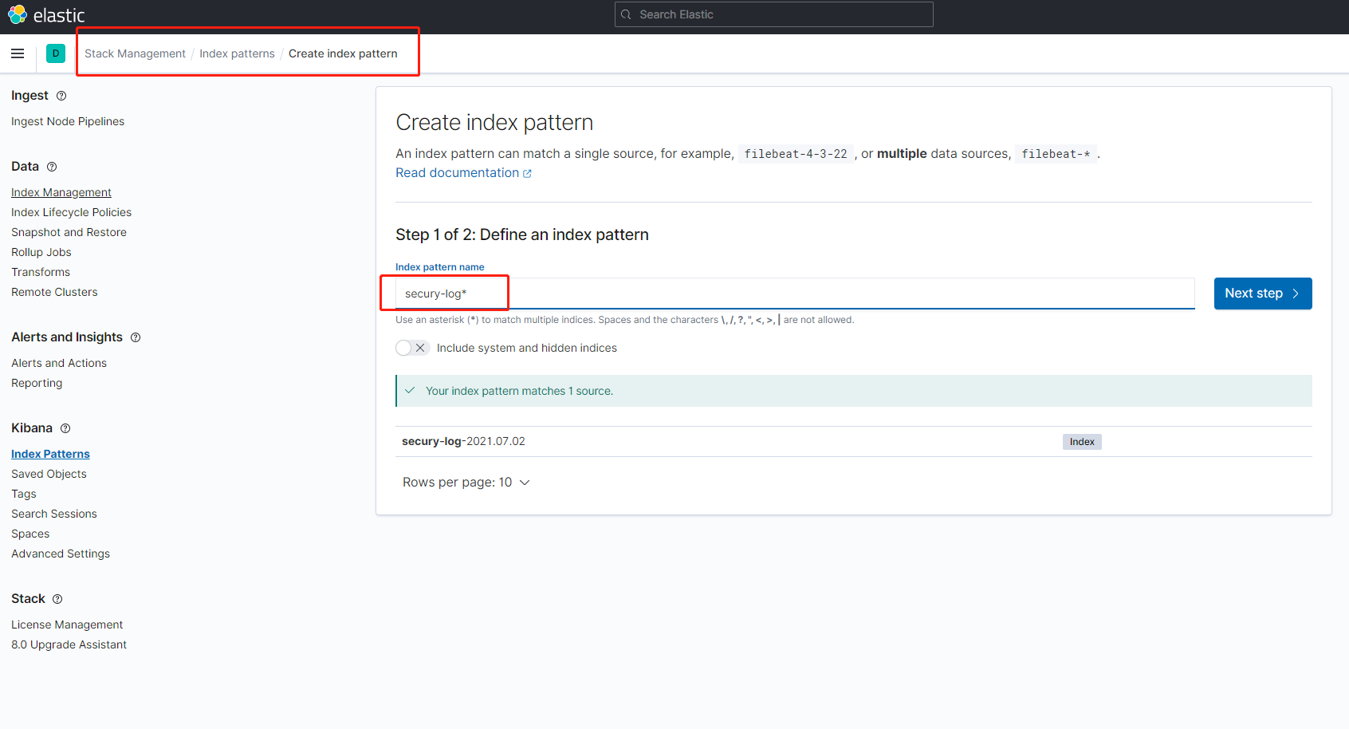Screen dimensions: 1349x729
Task: Open Alerts and Actions page
Action: pos(59,363)
